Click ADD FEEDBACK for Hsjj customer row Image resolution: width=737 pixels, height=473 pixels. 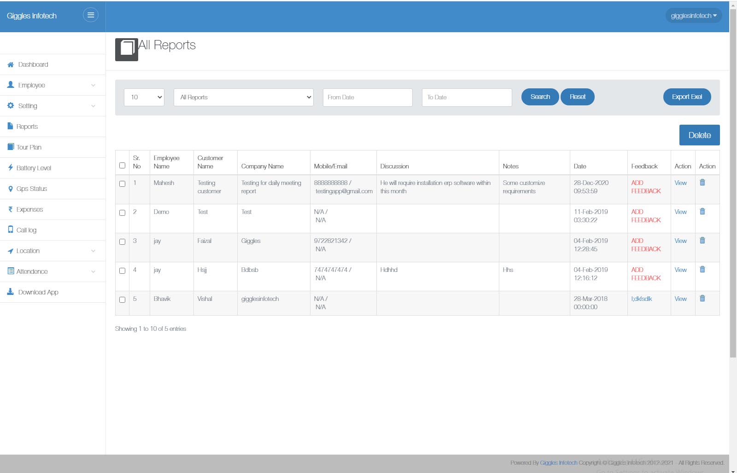click(646, 274)
